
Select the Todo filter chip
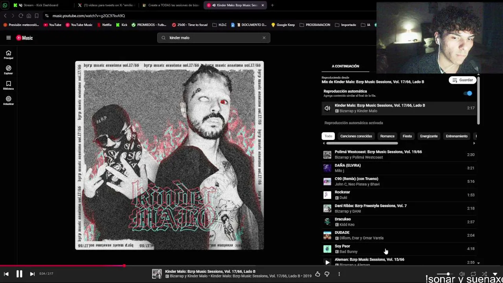coord(328,136)
